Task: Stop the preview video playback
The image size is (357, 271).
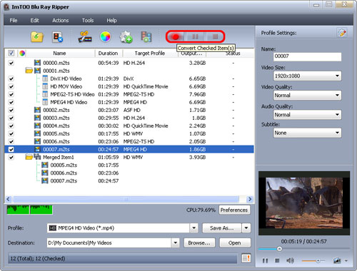Action: 277,261
